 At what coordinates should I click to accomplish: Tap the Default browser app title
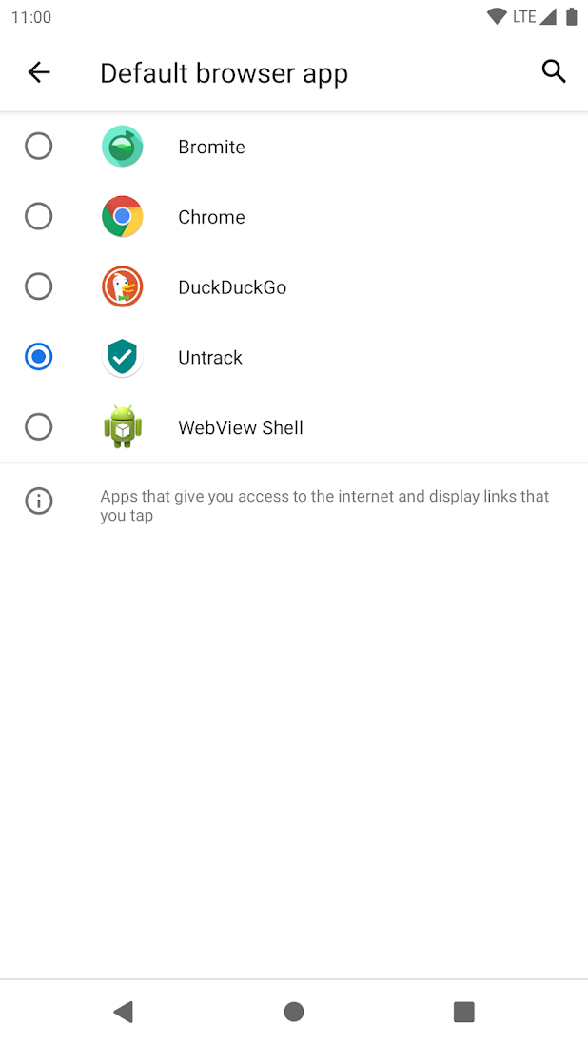(224, 71)
